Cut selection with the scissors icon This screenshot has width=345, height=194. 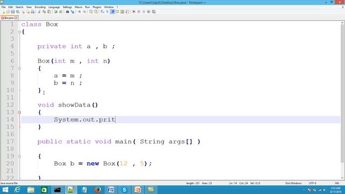(x=39, y=12)
